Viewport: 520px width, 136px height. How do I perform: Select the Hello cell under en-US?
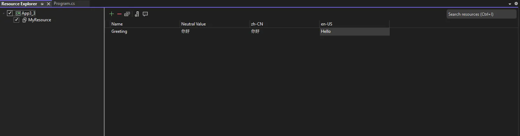pyautogui.click(x=354, y=31)
